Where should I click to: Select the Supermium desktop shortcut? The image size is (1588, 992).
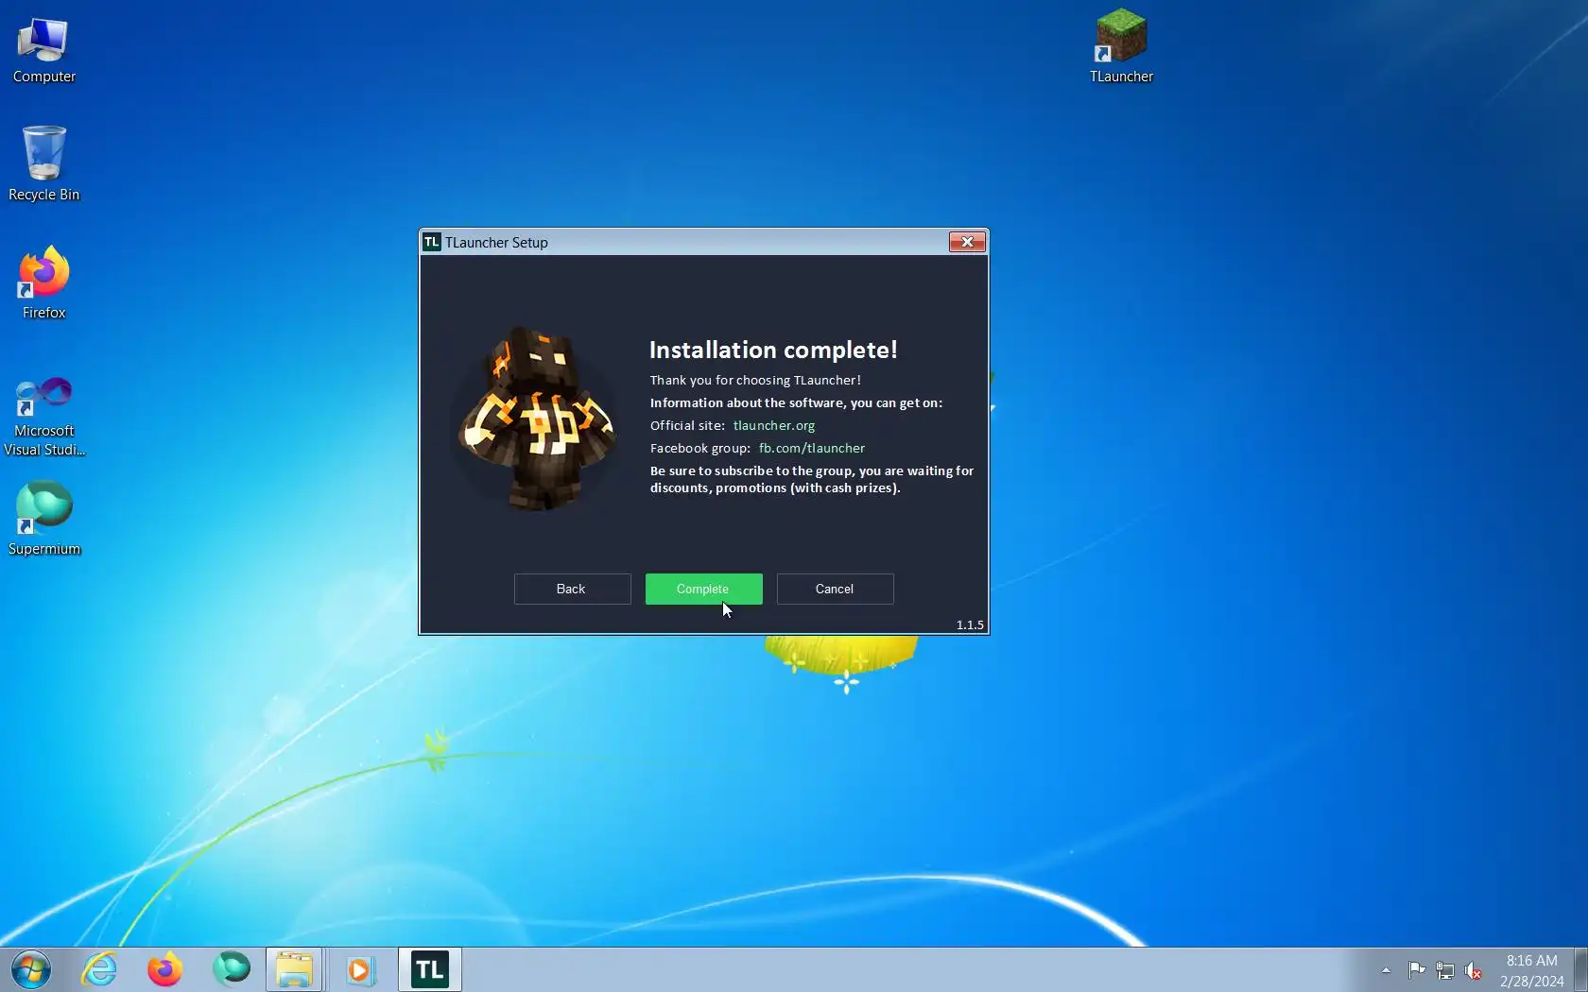pyautogui.click(x=43, y=519)
